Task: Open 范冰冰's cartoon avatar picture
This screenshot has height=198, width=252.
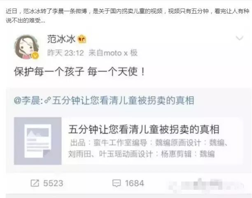Action: (x=26, y=47)
